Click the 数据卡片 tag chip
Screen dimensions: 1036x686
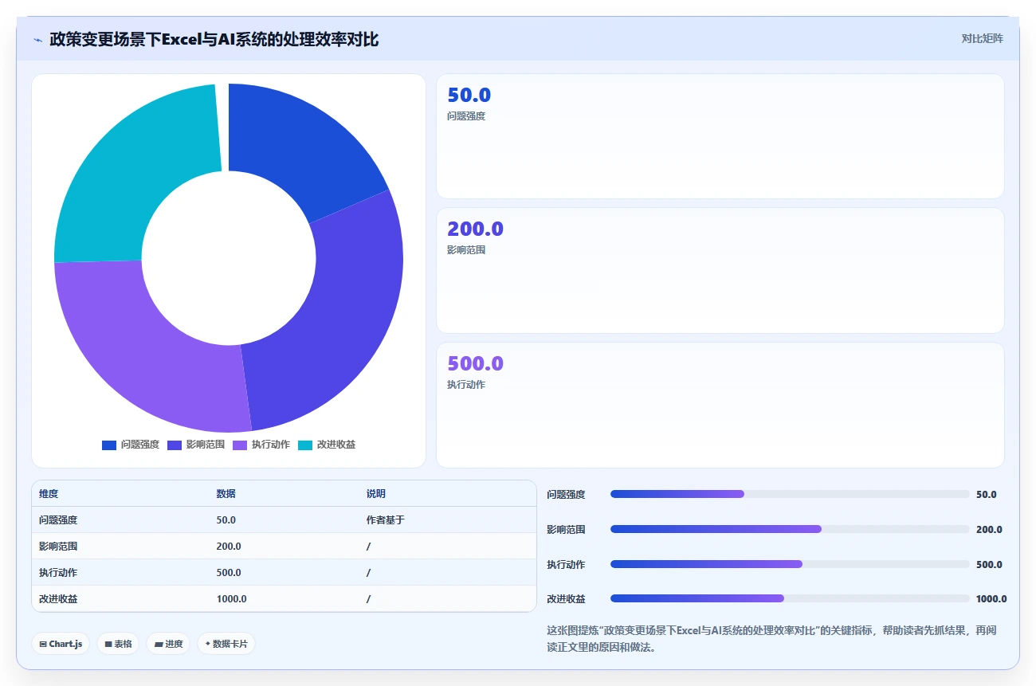(226, 644)
